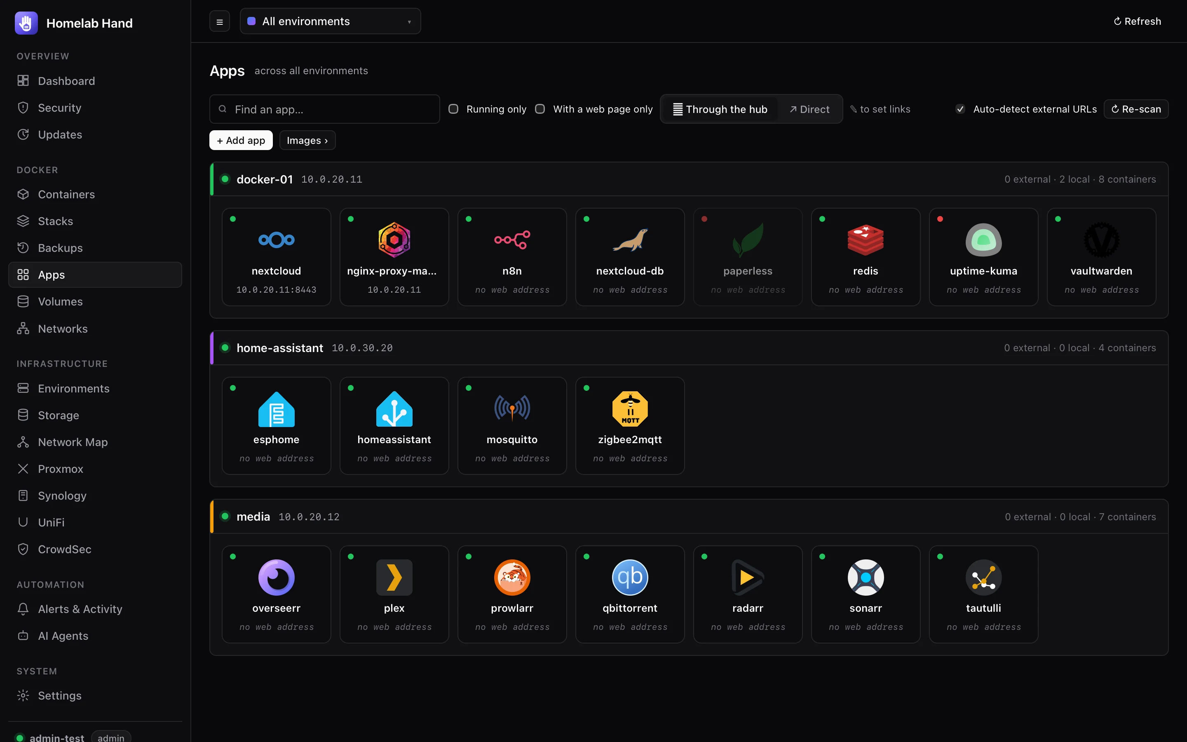Click the to set links hint
The width and height of the screenshot is (1187, 742).
coord(880,109)
